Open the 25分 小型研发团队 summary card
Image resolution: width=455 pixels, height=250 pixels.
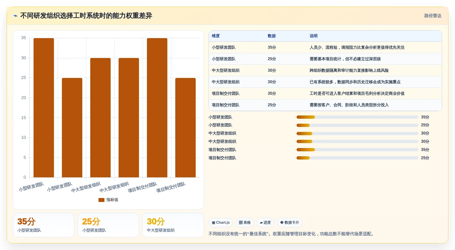108,225
